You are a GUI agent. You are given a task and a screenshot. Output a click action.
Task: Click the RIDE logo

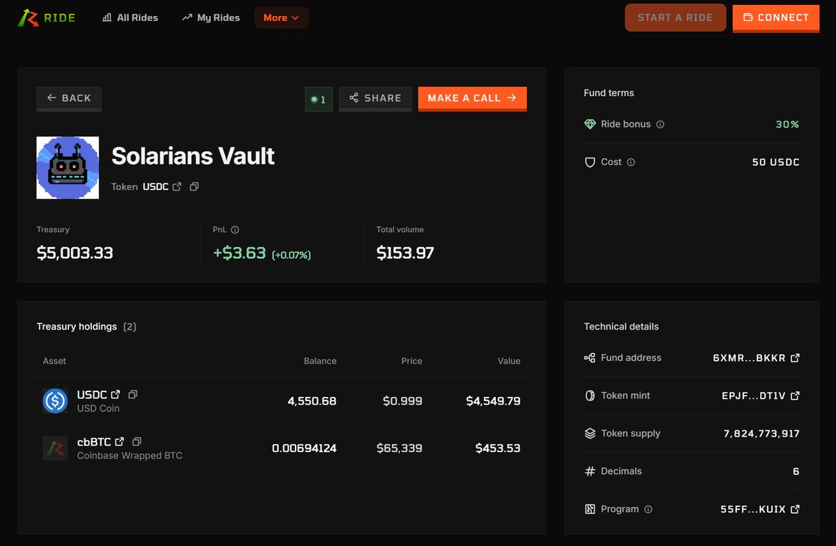[x=47, y=17]
